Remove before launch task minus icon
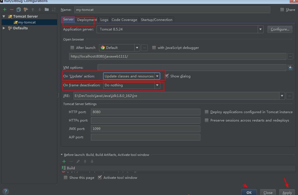298x195 pixels. point(71,161)
